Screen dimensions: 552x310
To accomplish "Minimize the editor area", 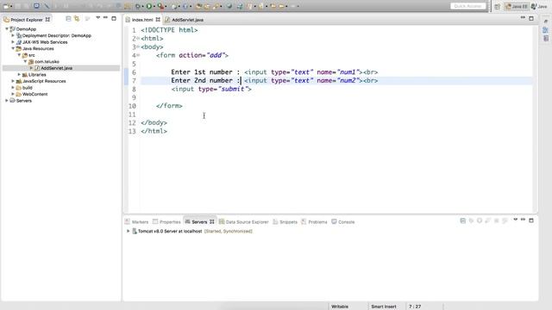I will coord(523,17).
